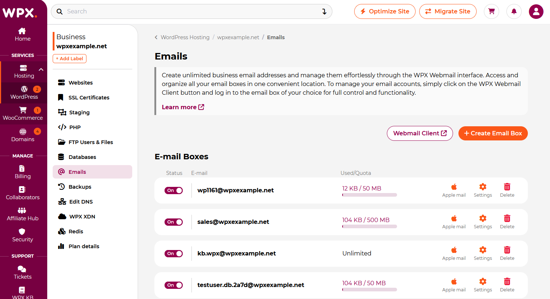The width and height of the screenshot is (550, 299).
Task: Open Tickets in sidebar
Action: point(23,273)
